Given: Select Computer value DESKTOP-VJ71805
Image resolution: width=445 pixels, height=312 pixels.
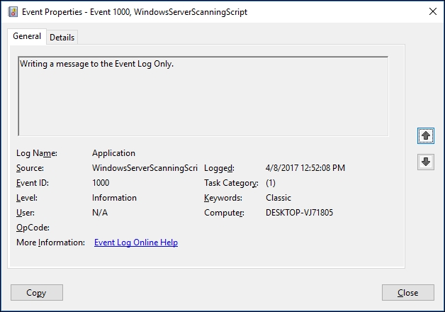Looking at the screenshot, I should point(299,213).
